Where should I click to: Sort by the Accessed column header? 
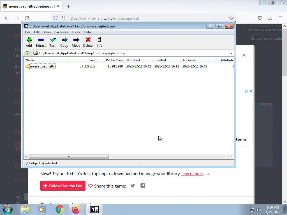(195, 60)
